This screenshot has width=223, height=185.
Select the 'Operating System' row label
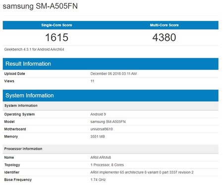pos(19,114)
